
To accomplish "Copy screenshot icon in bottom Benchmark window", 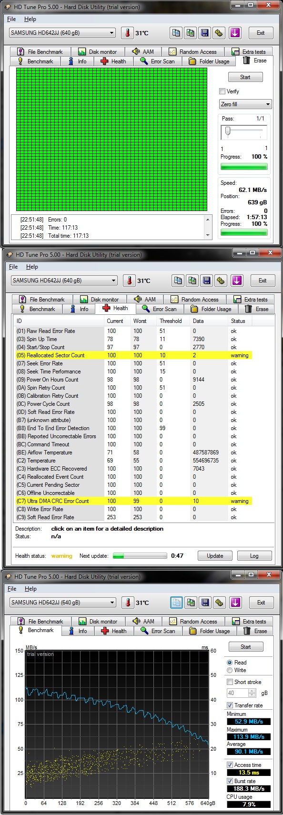I will 191,603.
